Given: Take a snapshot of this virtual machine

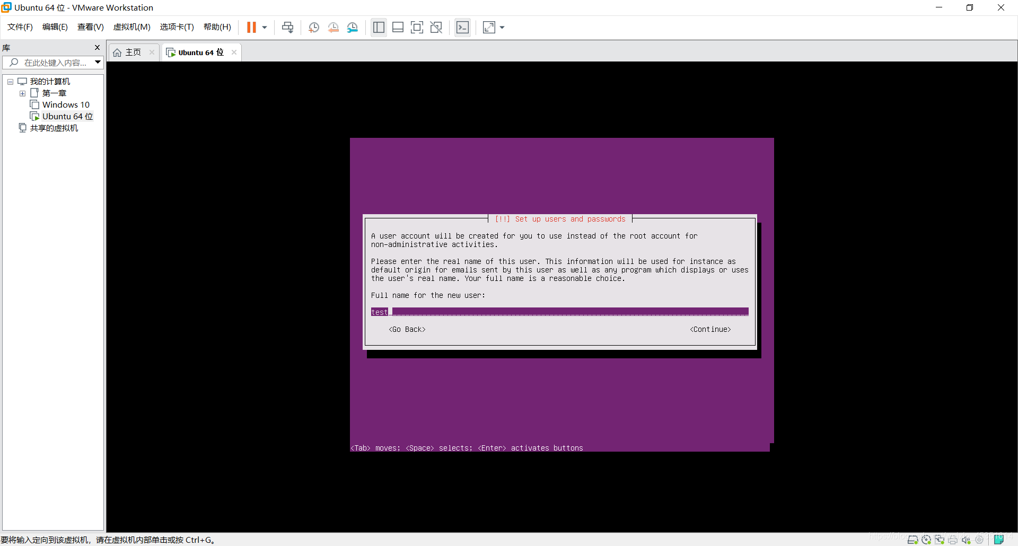Looking at the screenshot, I should click(314, 28).
